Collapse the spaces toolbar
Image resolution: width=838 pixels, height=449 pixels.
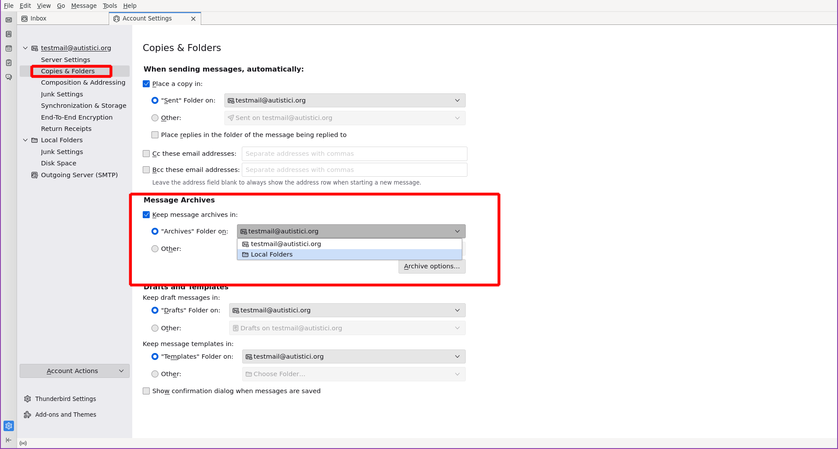pyautogui.click(x=9, y=440)
